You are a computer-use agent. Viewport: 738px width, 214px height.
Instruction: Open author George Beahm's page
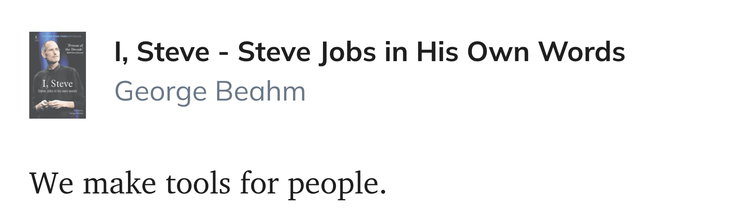[210, 92]
